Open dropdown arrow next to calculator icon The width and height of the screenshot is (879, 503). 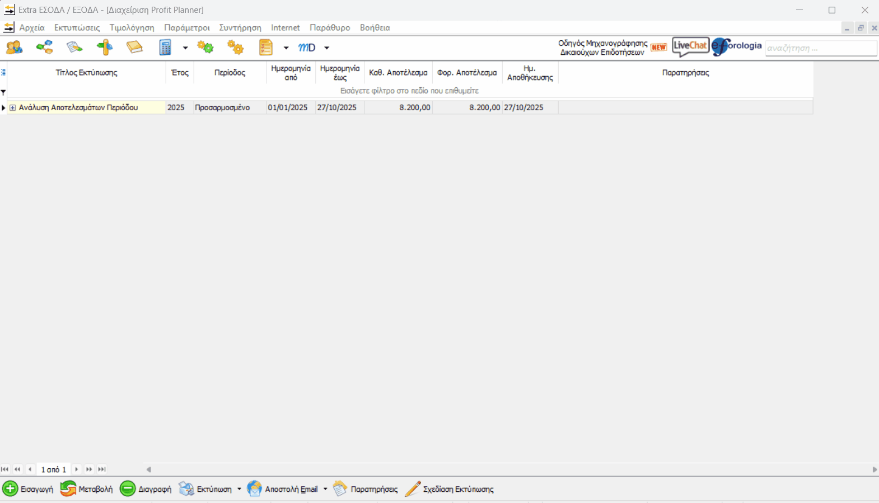[x=185, y=48]
